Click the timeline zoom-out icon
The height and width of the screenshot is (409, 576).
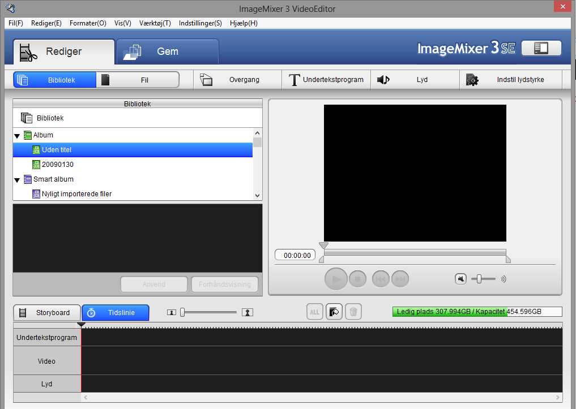pyautogui.click(x=172, y=312)
